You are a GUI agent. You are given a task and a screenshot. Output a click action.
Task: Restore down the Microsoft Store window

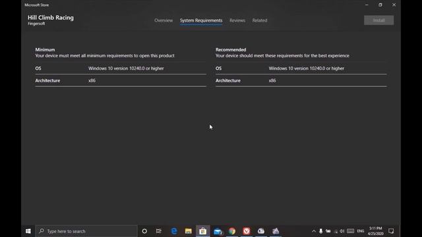(x=380, y=5)
